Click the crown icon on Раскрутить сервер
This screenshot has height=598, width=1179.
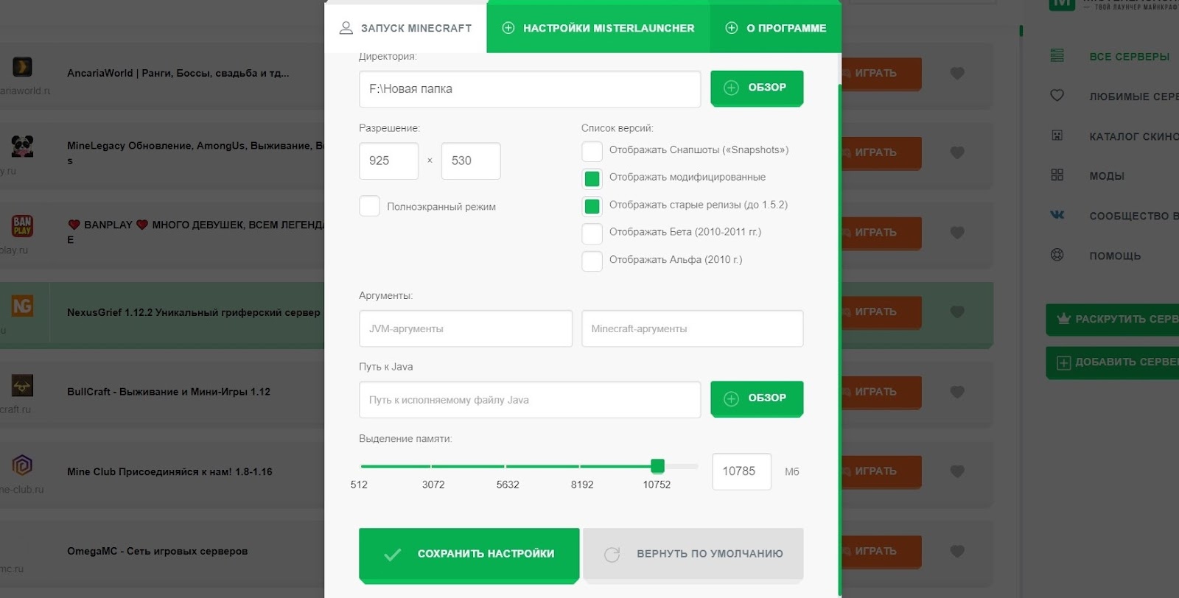point(1063,319)
